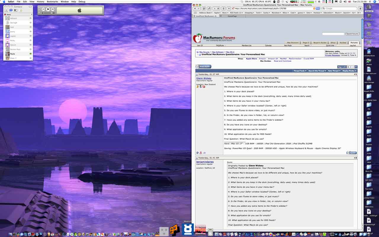Open the Apple bookmarks folder dropdown
Screen dimensions: 379x237
click(217, 13)
